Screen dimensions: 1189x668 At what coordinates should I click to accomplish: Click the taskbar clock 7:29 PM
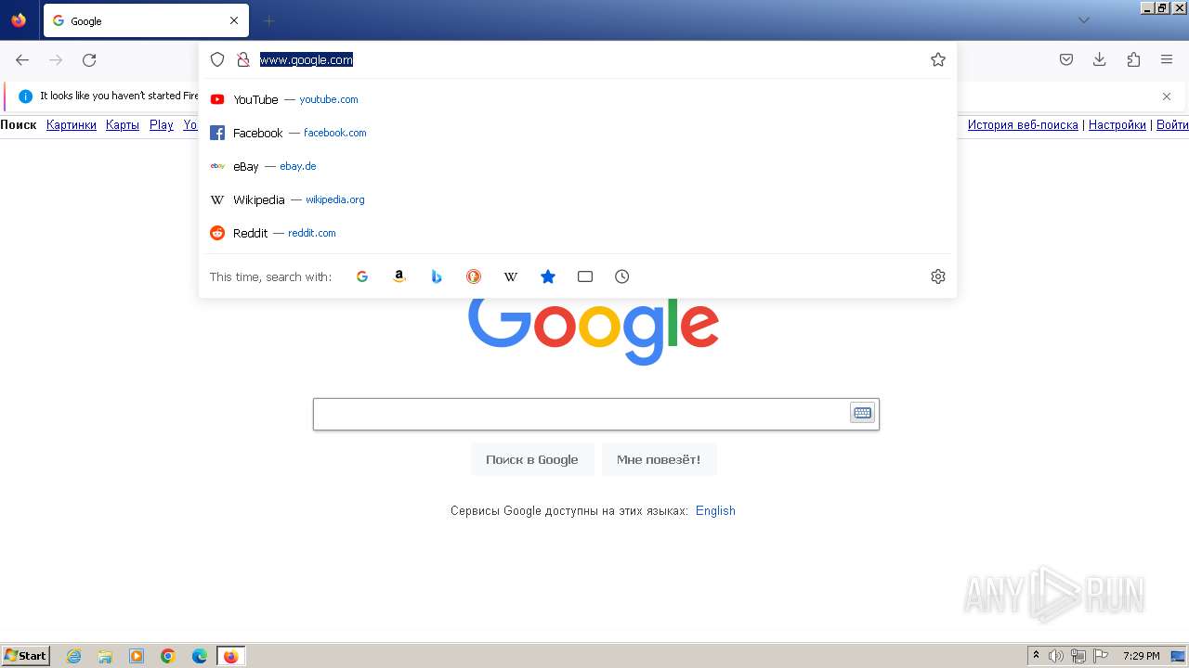coord(1141,656)
